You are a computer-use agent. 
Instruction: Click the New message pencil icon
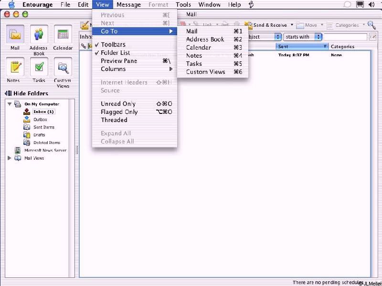click(85, 25)
